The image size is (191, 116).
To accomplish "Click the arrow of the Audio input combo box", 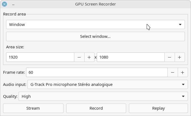I will tap(183, 85).
